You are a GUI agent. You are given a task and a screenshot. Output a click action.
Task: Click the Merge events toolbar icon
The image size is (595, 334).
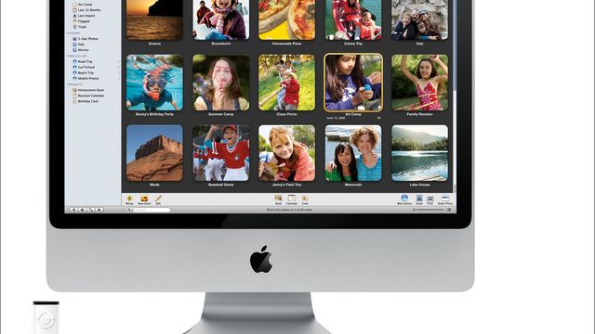[x=129, y=199]
